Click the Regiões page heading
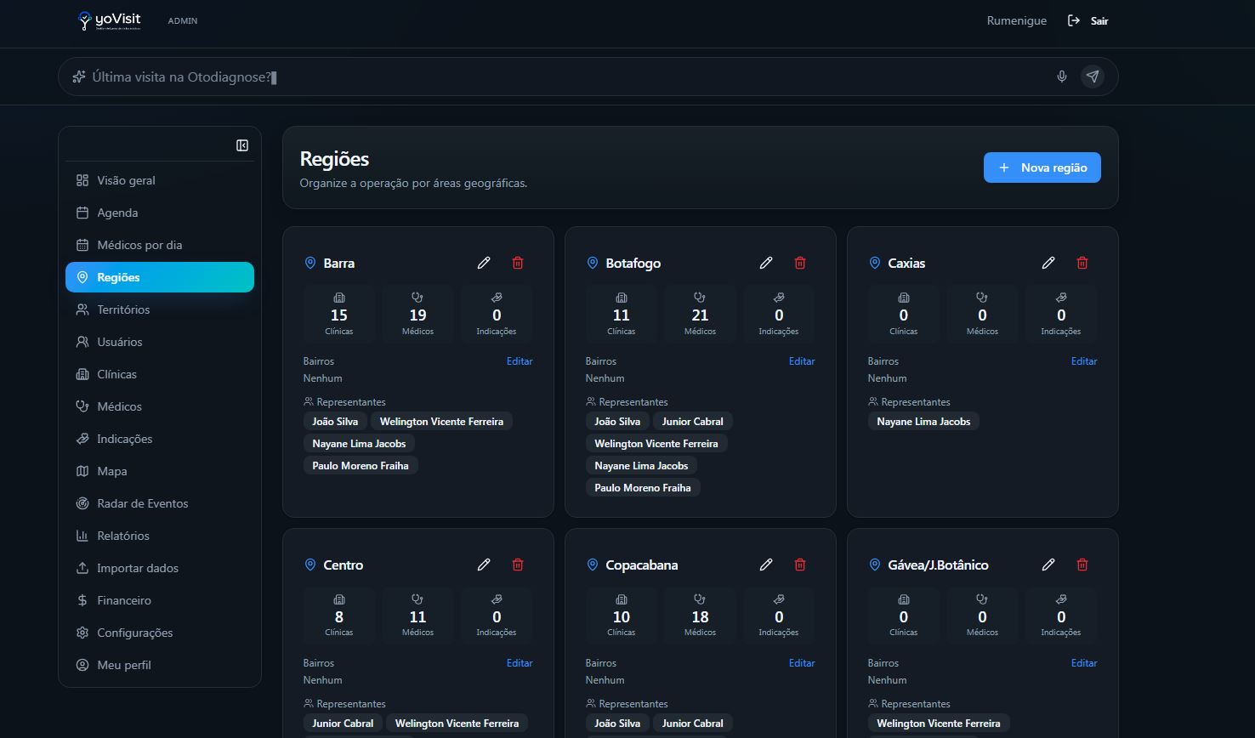The image size is (1255, 738). pyautogui.click(x=334, y=159)
